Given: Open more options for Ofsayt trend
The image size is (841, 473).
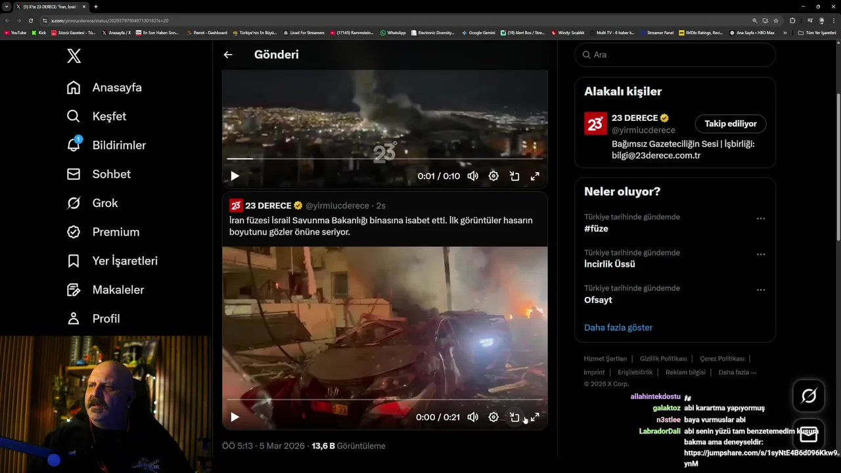Looking at the screenshot, I should (761, 290).
